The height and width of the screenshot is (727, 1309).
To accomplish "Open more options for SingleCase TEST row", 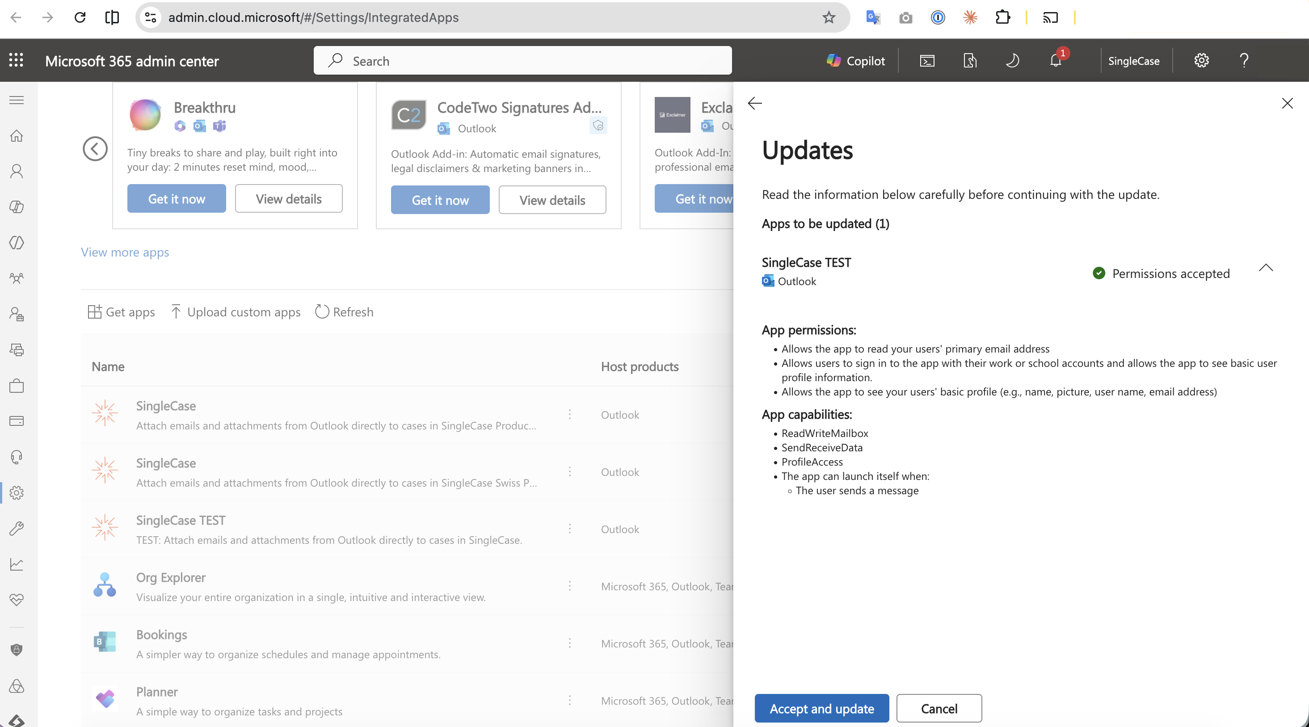I will [x=570, y=529].
